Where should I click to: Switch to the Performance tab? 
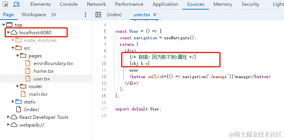(129, 4)
